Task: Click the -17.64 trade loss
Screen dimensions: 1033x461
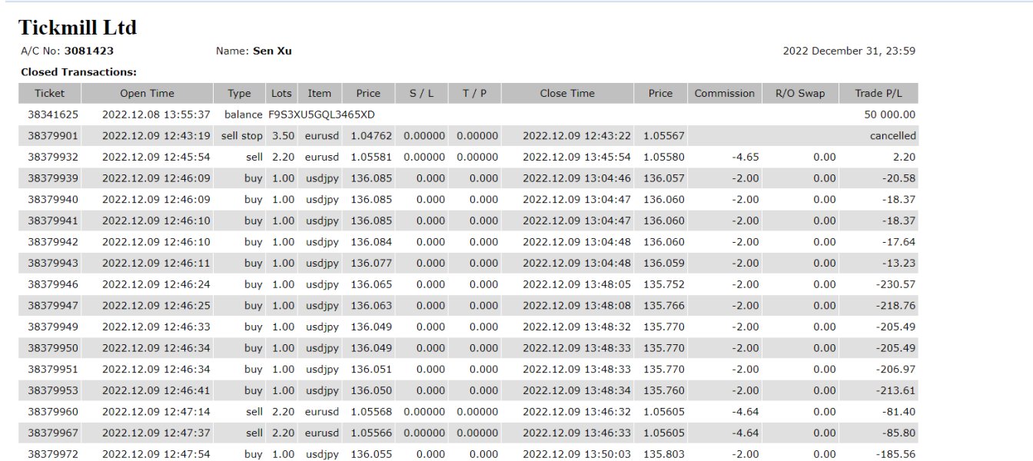Action: (899, 242)
